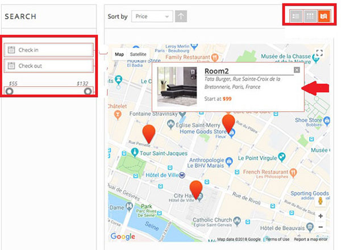This screenshot has height=250, width=341.
Task: Click the Rue de Rivoli label
Action: click(247, 198)
